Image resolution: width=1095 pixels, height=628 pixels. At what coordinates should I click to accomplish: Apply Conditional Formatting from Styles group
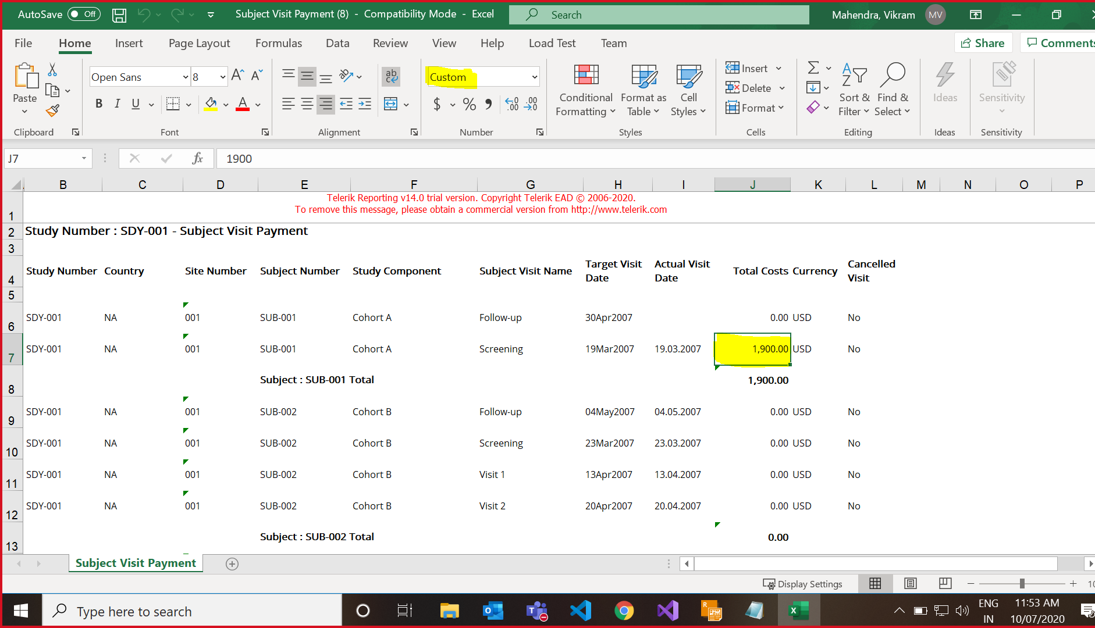coord(585,90)
